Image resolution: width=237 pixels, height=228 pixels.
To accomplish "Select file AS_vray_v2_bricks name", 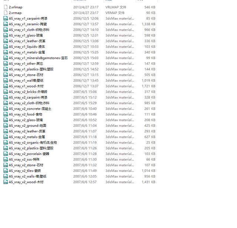I will [x=28, y=92].
